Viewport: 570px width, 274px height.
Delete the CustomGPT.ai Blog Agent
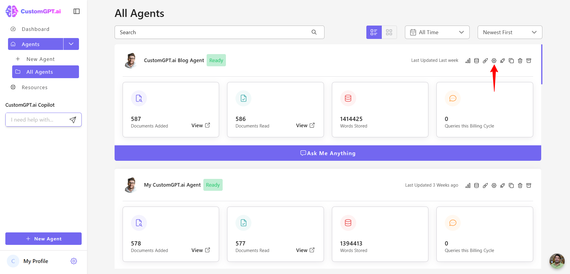[520, 61]
